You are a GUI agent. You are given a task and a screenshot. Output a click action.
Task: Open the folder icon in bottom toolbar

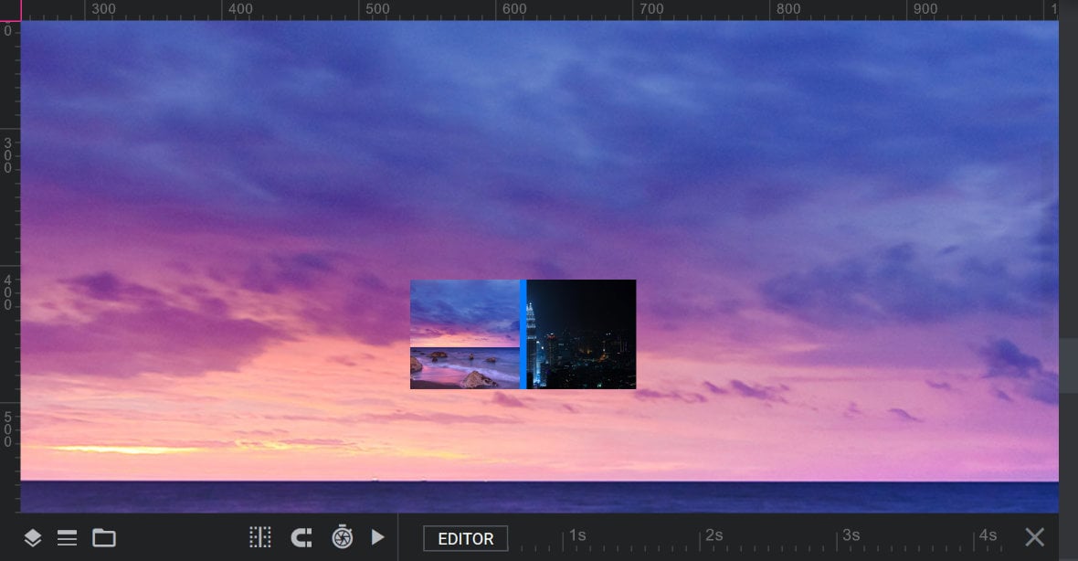click(x=104, y=537)
